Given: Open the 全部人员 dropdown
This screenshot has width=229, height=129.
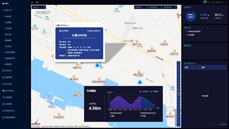Looking at the screenshot, I should click(x=39, y=7).
